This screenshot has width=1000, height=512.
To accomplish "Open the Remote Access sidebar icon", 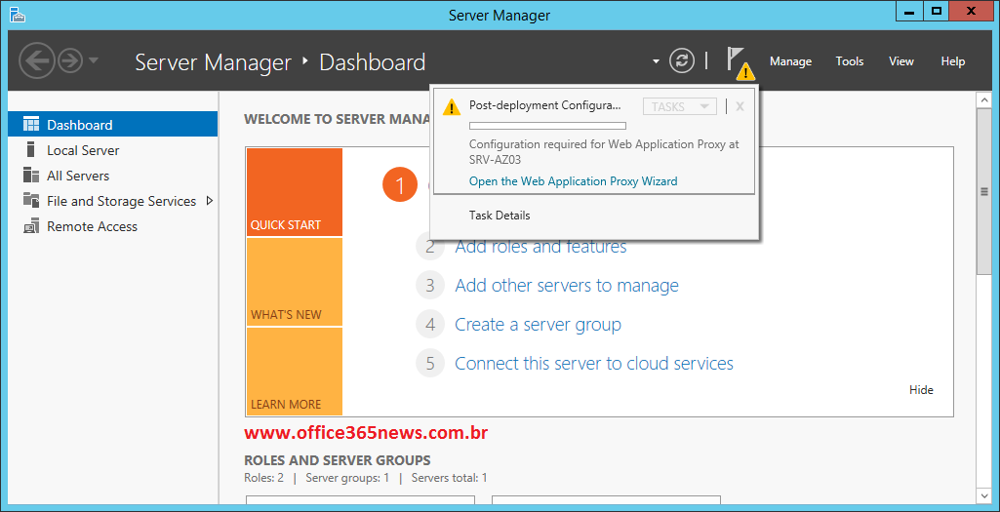I will pos(30,226).
